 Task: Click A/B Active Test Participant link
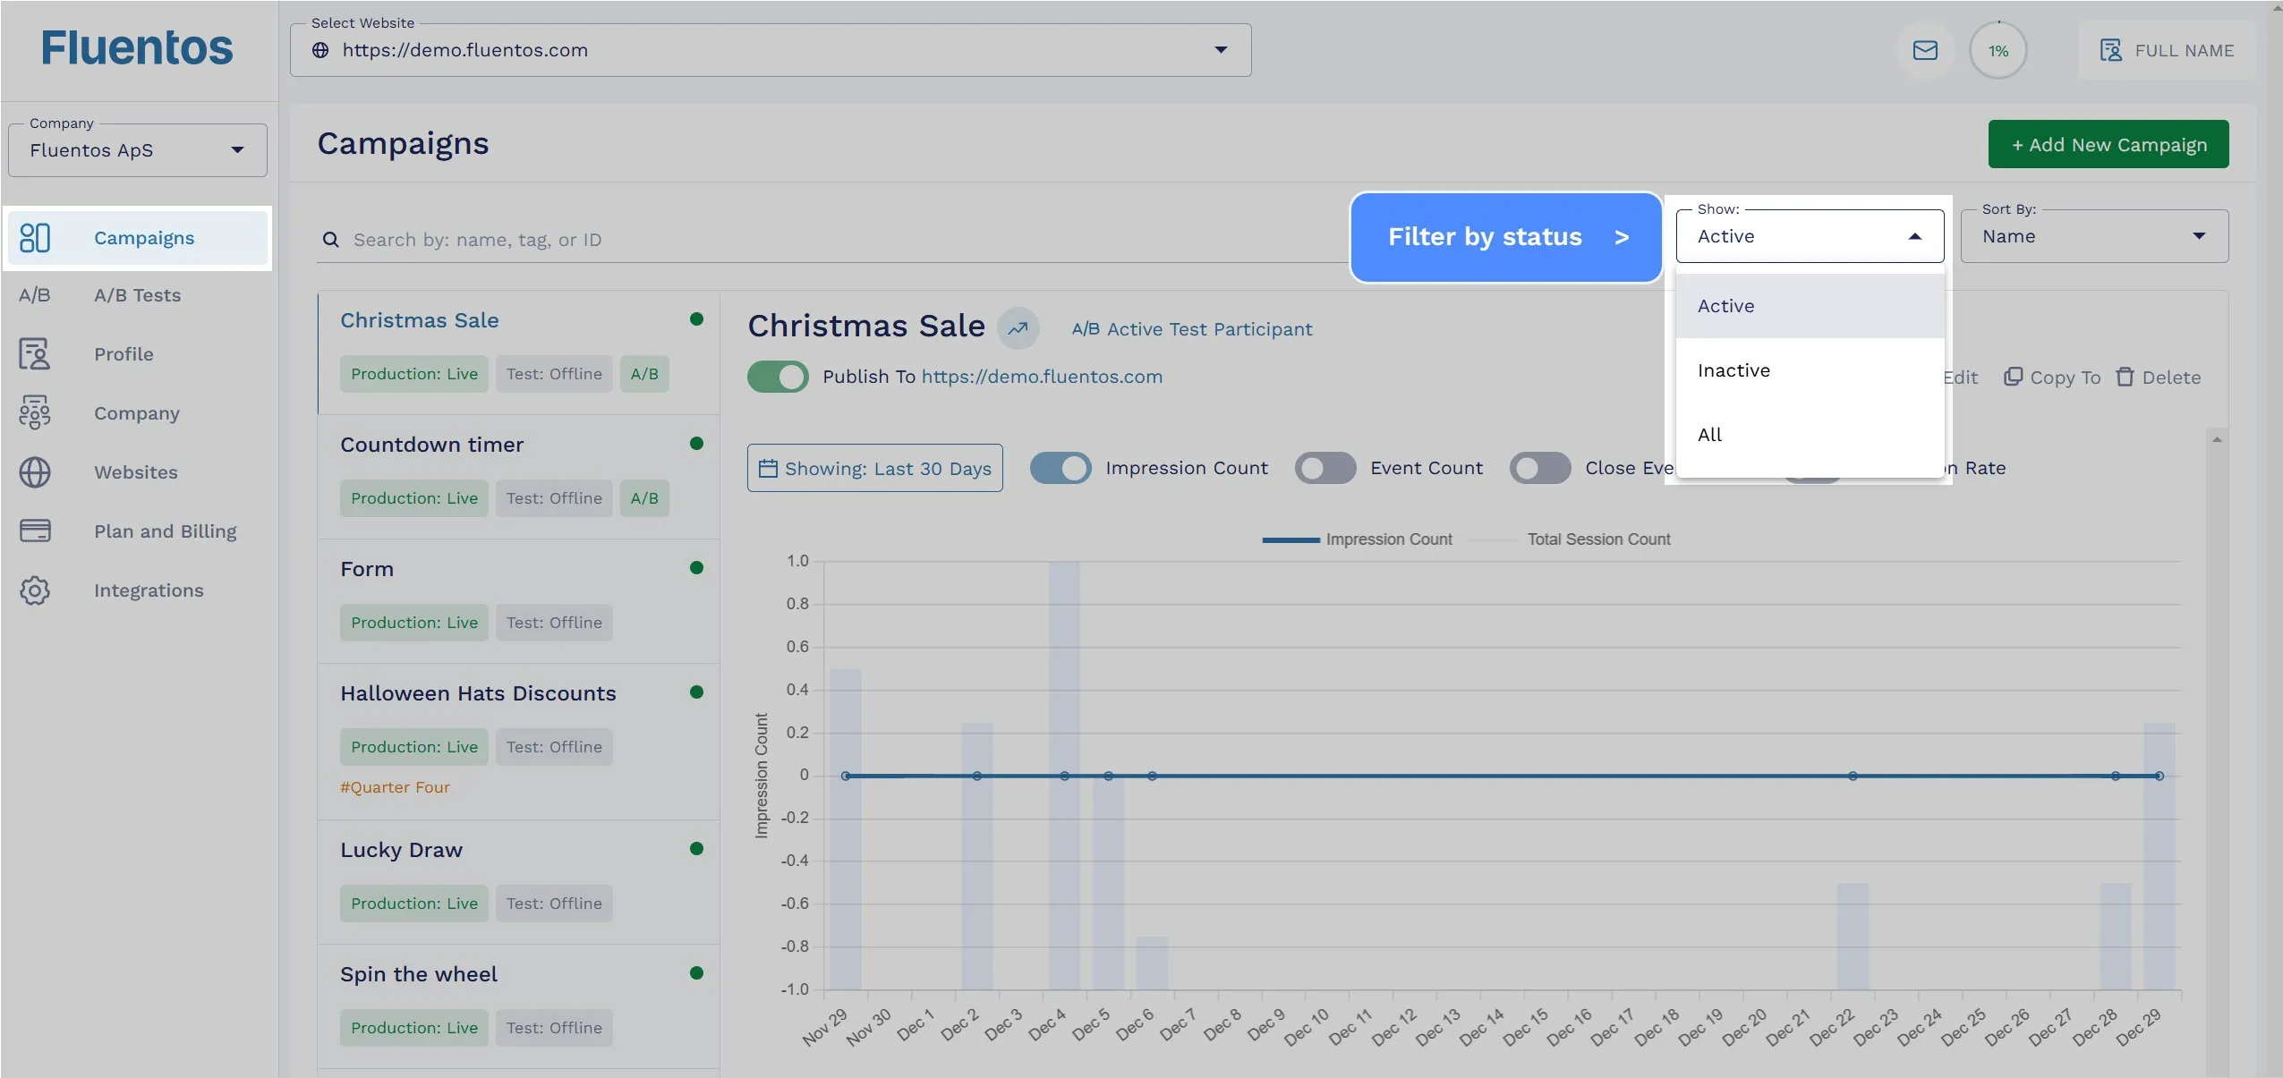[1192, 329]
